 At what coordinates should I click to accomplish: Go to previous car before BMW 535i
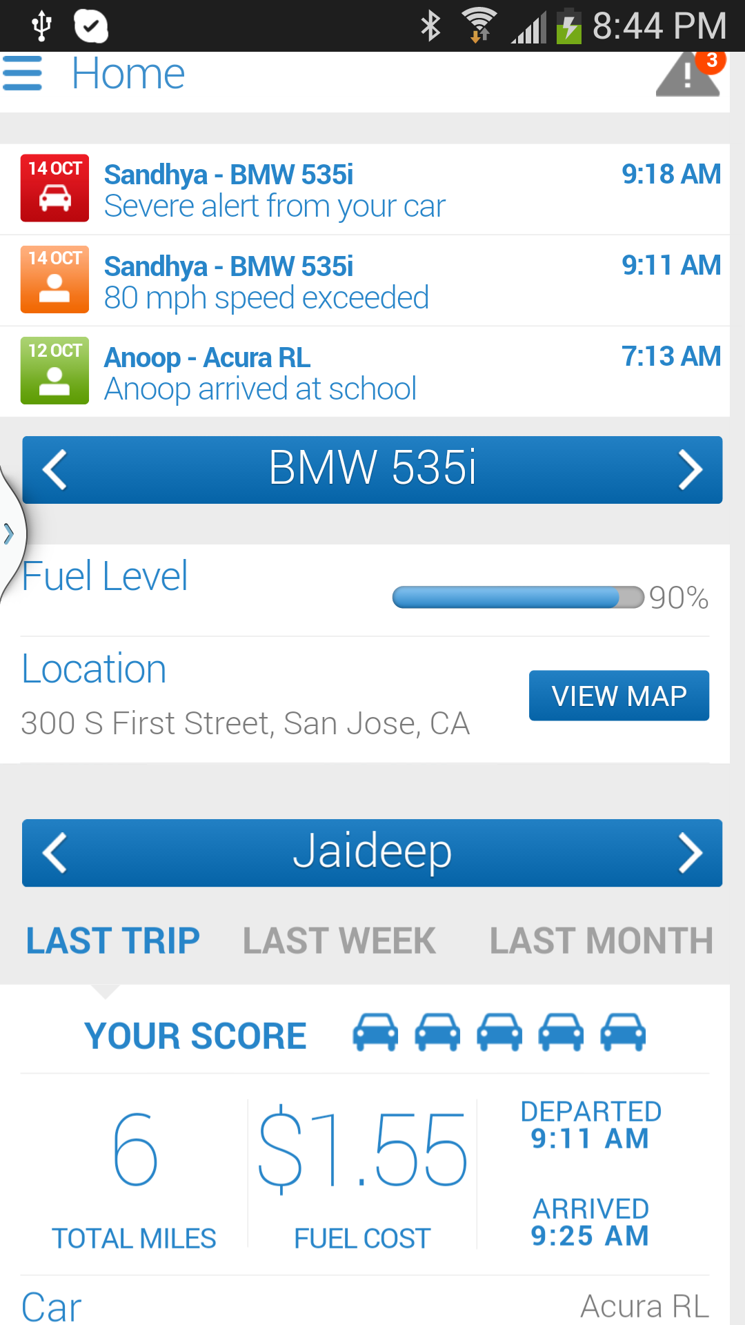click(55, 470)
